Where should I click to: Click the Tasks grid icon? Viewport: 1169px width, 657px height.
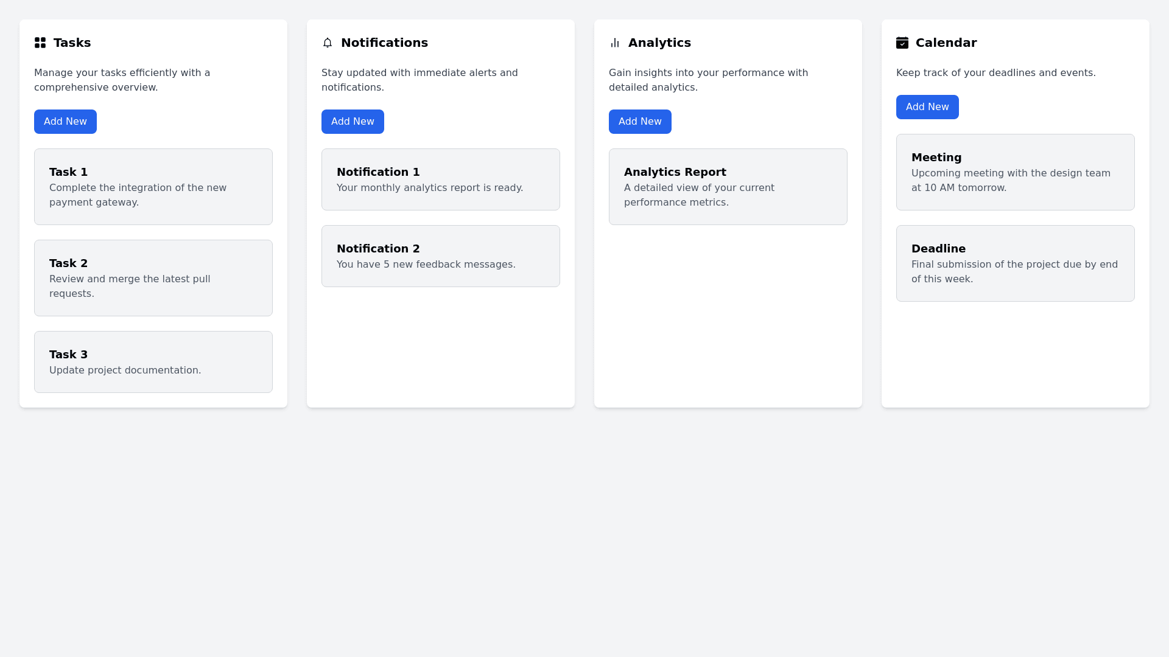(x=40, y=43)
